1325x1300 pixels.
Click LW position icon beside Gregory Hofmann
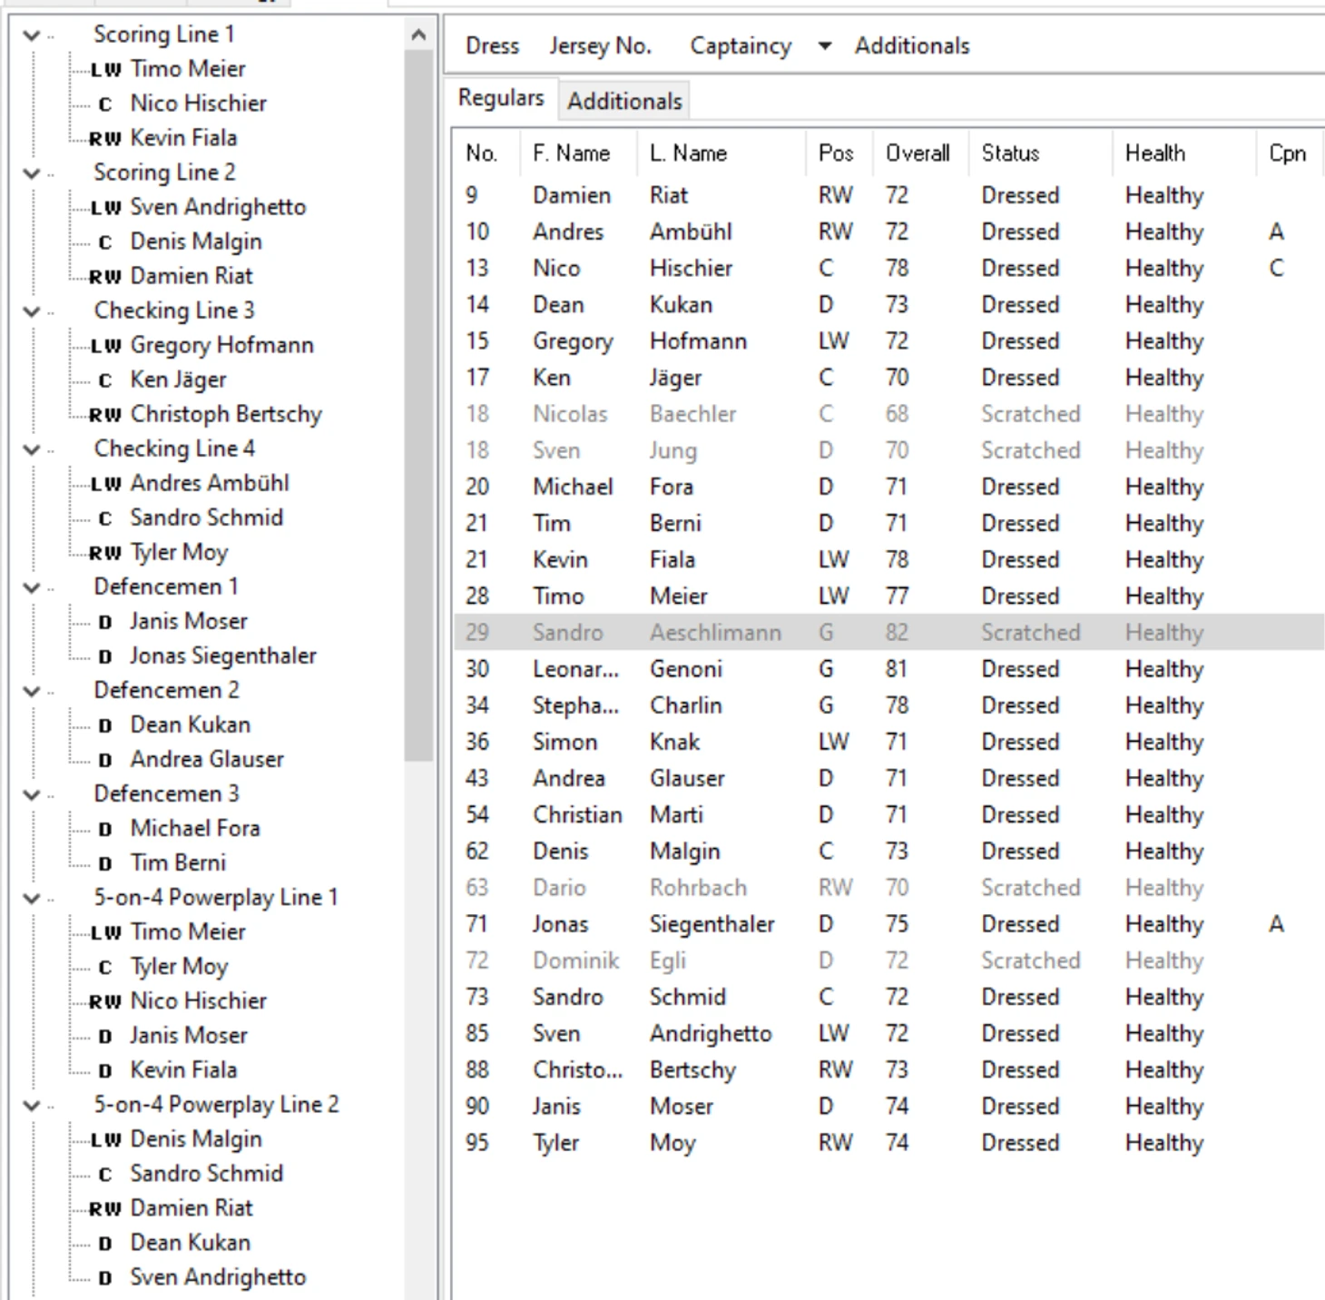click(x=105, y=346)
